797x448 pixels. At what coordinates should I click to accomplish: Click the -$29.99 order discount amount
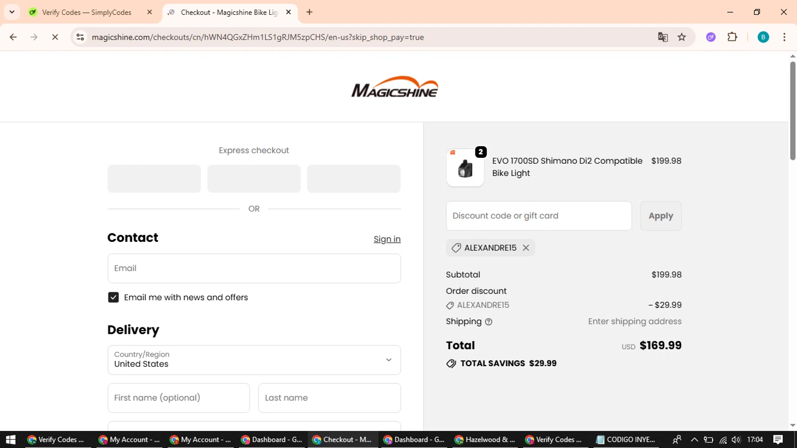(x=665, y=305)
